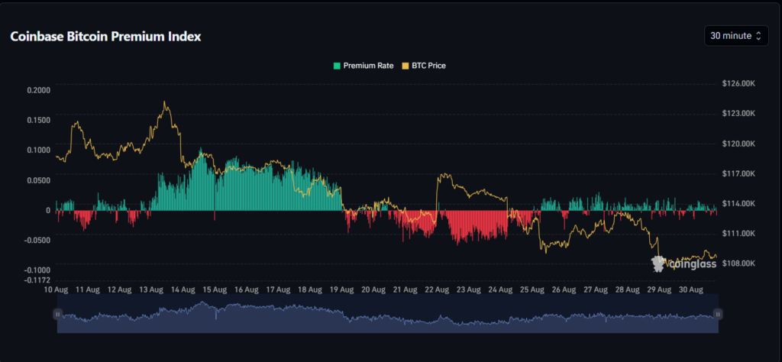Click the $120.00K price axis label
Screen dimensions: 782x362
click(x=738, y=144)
